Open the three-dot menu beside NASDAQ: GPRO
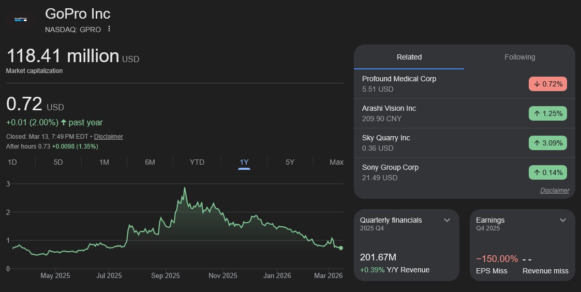The image size is (581, 292). click(x=109, y=28)
